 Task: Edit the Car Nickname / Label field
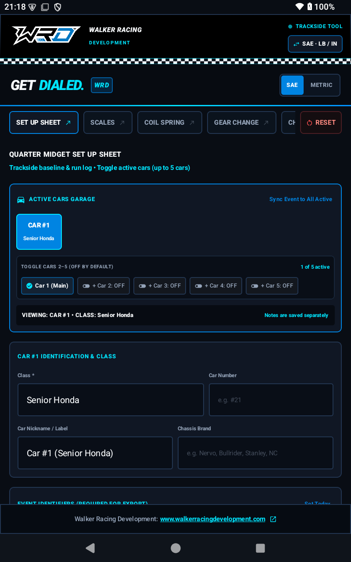95,453
